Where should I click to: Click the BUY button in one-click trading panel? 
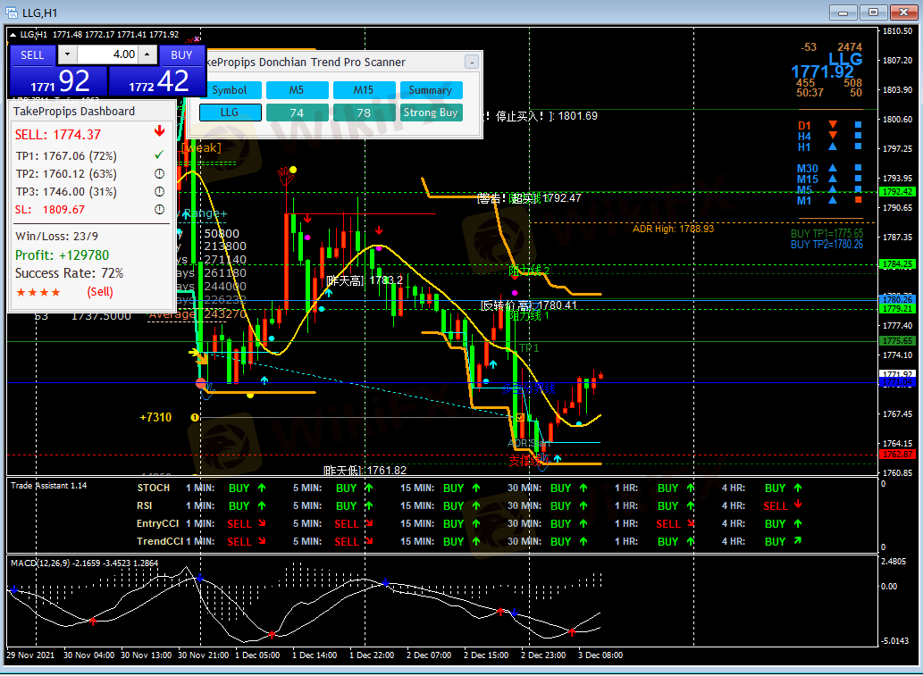click(181, 54)
